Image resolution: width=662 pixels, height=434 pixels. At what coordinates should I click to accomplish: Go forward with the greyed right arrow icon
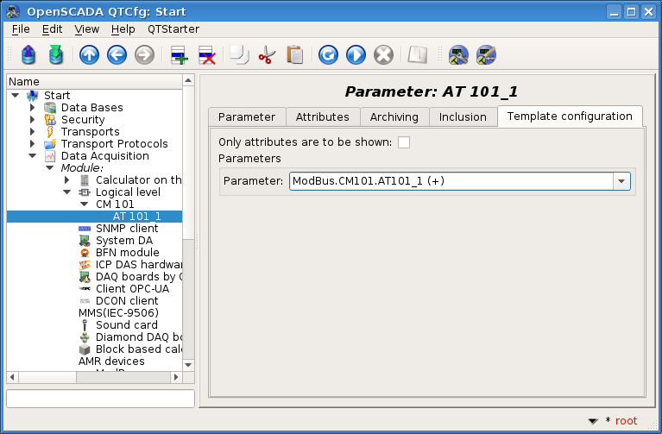[x=144, y=55]
